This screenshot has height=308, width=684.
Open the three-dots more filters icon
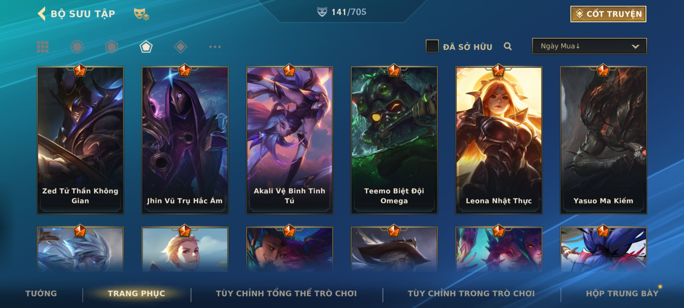[215, 47]
